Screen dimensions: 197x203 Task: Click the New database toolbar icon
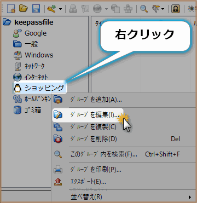click(11, 8)
